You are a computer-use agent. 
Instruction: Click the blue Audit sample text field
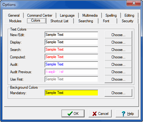[71, 64]
